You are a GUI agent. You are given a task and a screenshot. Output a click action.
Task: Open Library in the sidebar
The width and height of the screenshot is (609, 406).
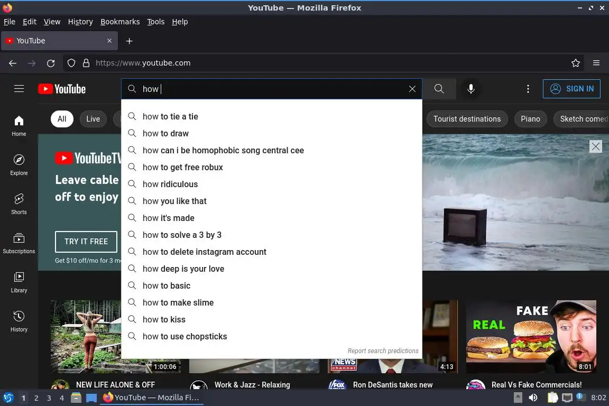coord(19,282)
